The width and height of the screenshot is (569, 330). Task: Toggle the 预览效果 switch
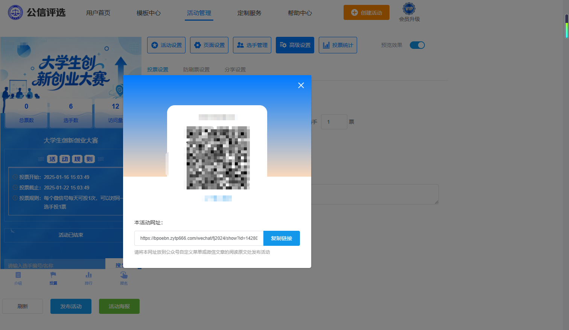coord(417,45)
